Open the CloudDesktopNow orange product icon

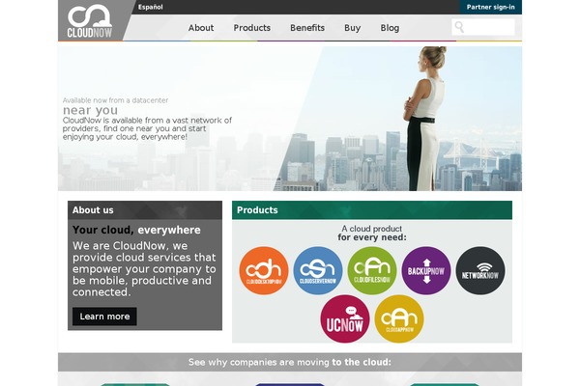click(264, 271)
